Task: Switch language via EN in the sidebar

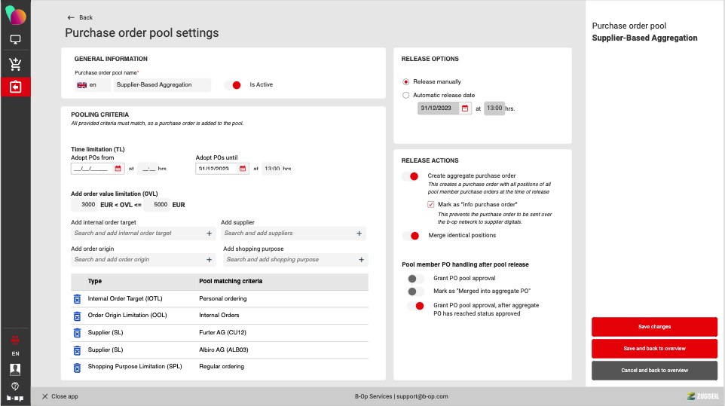Action: tap(15, 353)
